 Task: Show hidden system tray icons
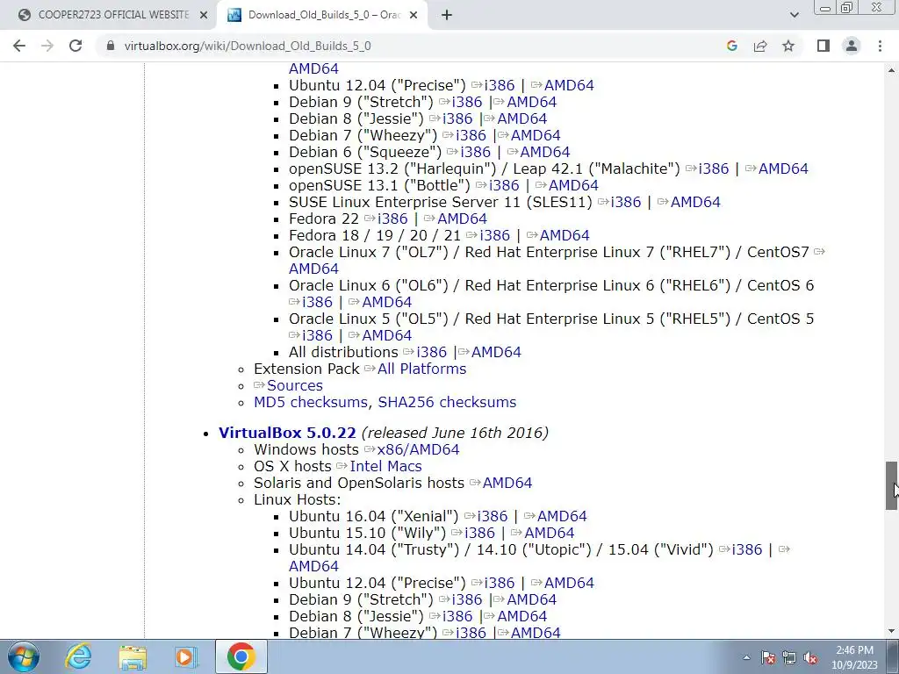pos(746,657)
